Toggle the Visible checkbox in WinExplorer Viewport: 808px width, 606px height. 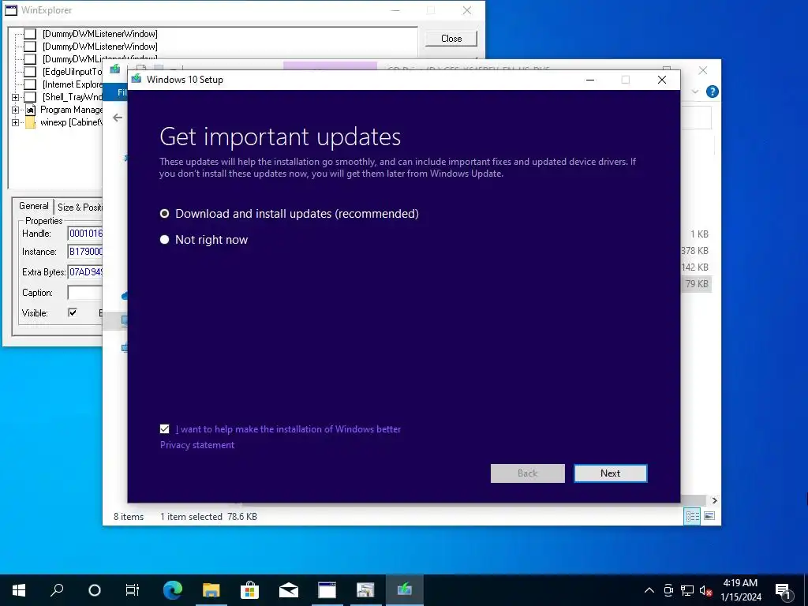click(73, 312)
